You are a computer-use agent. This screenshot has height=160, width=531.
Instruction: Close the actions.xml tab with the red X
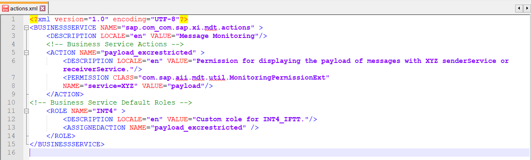43,8
